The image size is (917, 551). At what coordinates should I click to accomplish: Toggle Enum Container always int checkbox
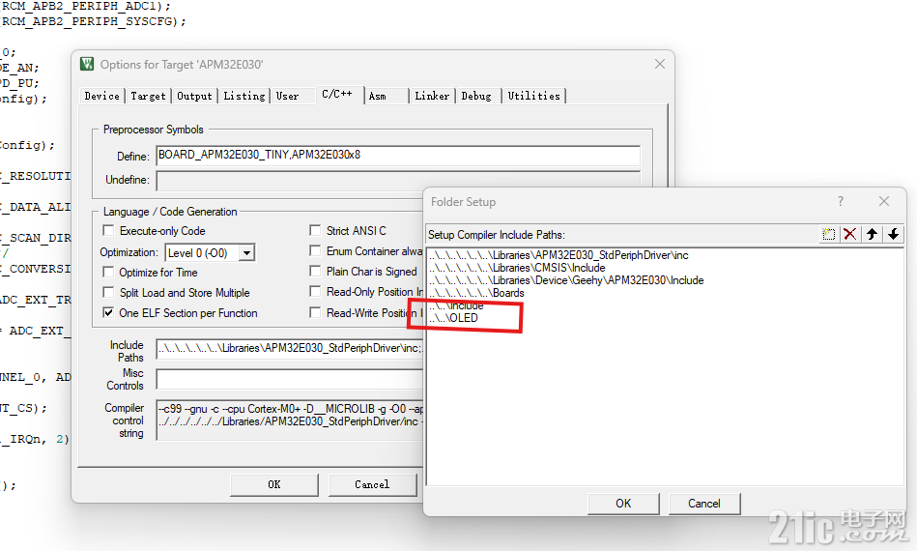click(315, 251)
